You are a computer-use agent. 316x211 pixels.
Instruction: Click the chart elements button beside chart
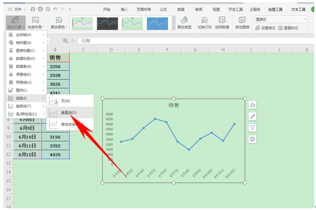252,105
